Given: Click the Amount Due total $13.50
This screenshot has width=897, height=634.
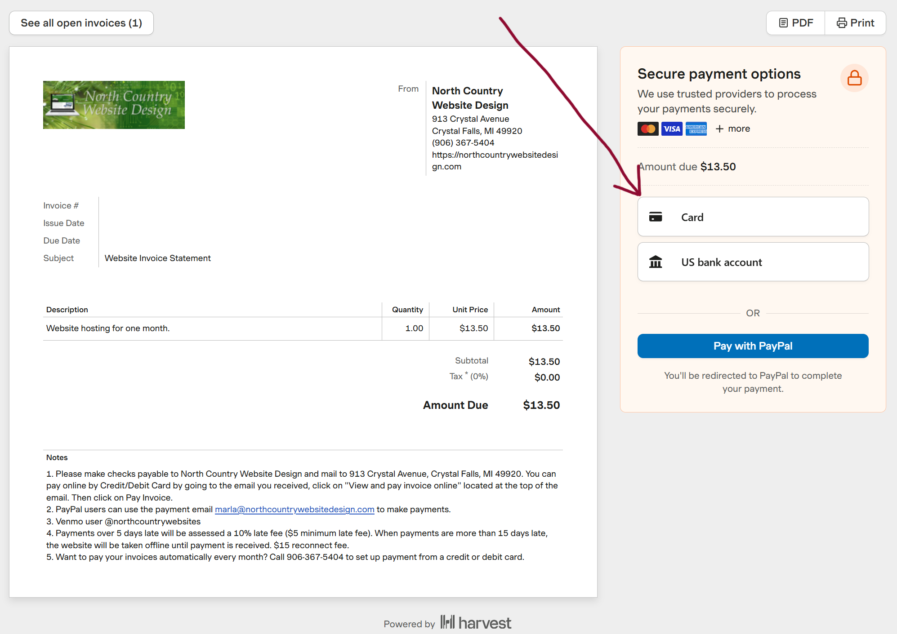Looking at the screenshot, I should [541, 405].
